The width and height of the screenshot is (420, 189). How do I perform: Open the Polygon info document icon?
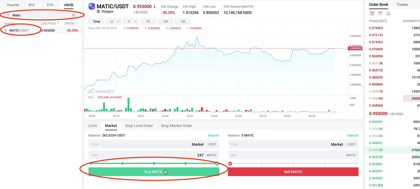98,12
